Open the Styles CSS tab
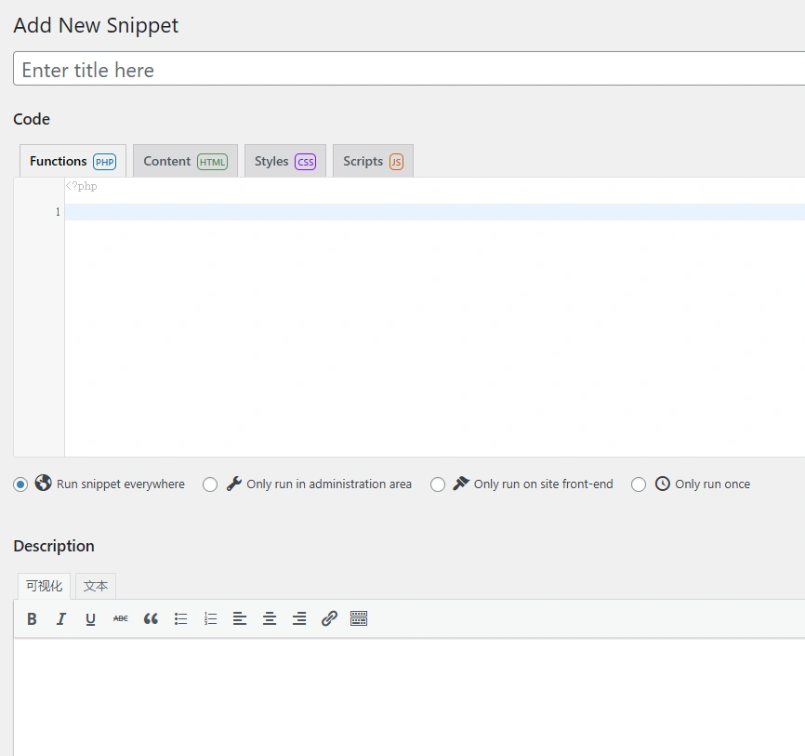The image size is (805, 756). tap(284, 160)
